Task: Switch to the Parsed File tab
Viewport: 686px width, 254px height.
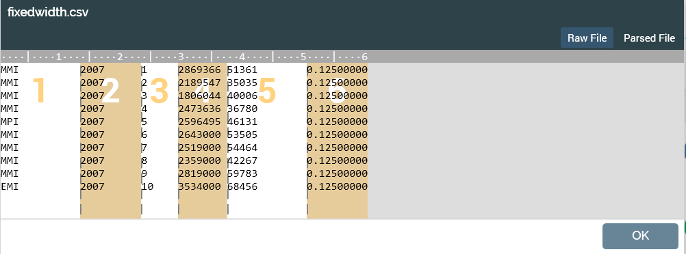Action: coord(649,38)
